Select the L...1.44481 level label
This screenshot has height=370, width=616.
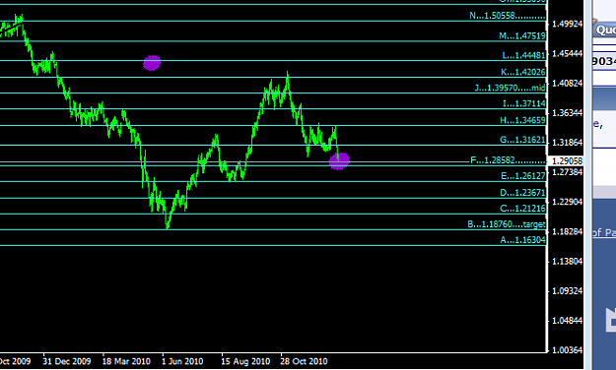point(523,55)
